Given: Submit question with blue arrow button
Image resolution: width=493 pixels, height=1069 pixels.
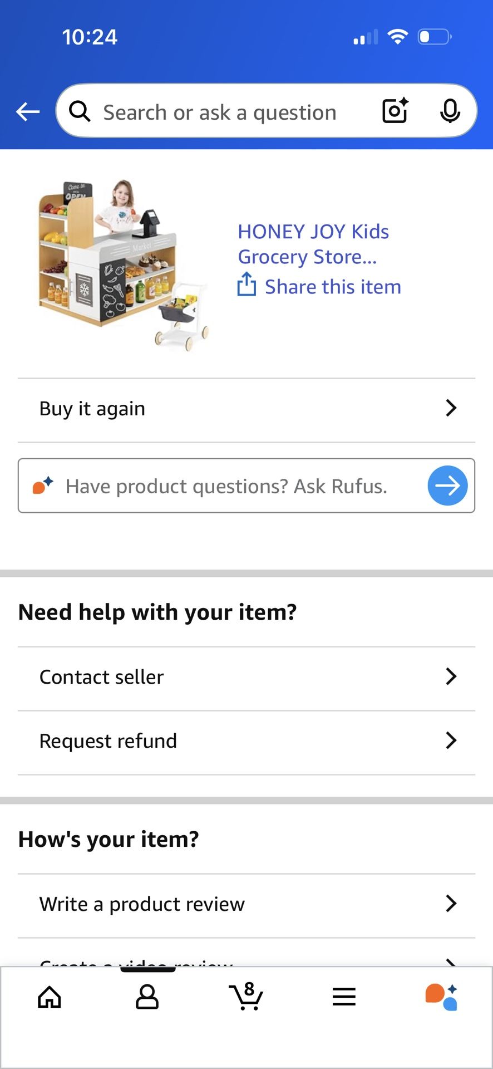Looking at the screenshot, I should (x=447, y=486).
